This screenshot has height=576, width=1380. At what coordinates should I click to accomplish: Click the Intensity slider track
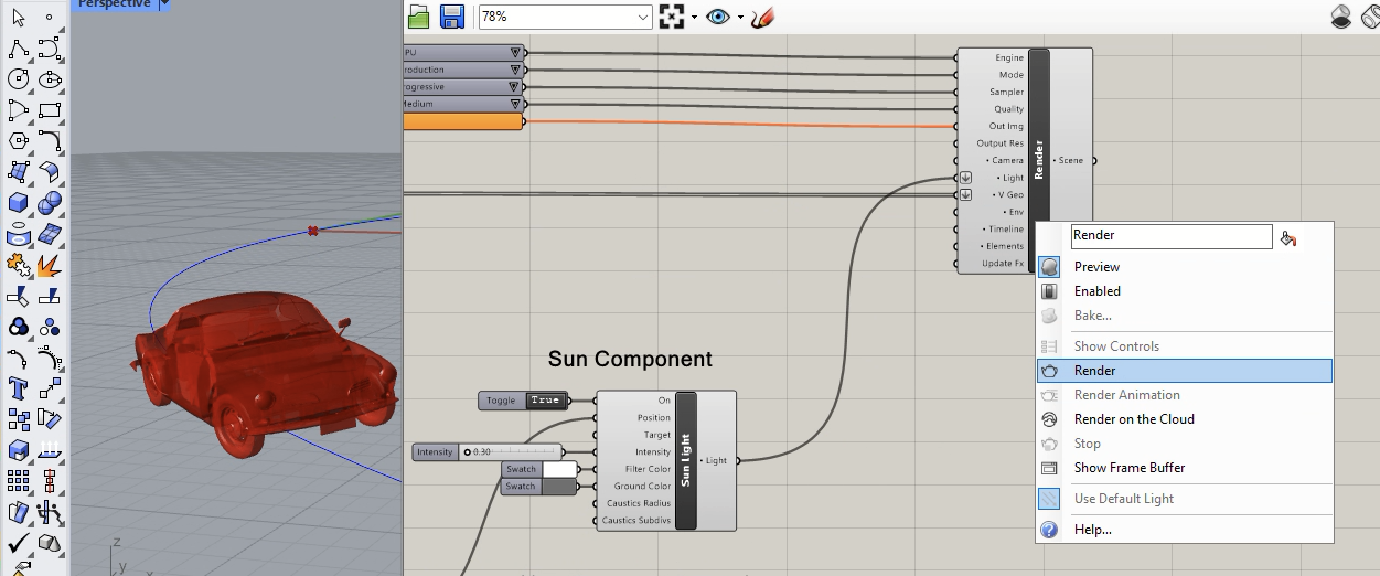click(510, 452)
